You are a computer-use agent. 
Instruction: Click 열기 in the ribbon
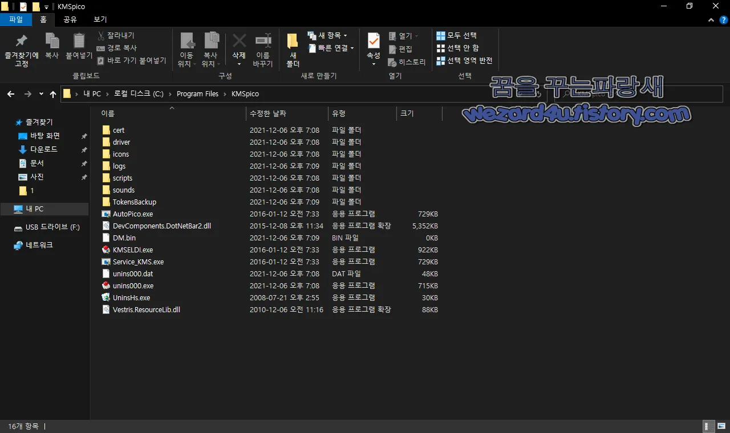[x=404, y=36]
